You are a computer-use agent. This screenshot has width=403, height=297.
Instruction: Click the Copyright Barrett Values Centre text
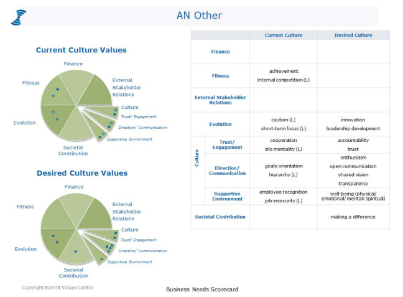(x=58, y=288)
